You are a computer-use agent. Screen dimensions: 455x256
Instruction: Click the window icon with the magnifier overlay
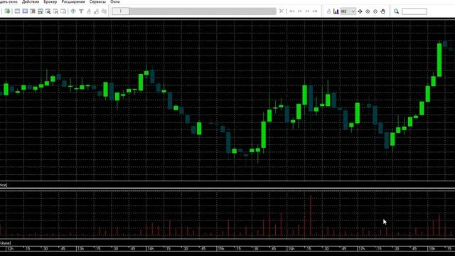[x=48, y=11]
